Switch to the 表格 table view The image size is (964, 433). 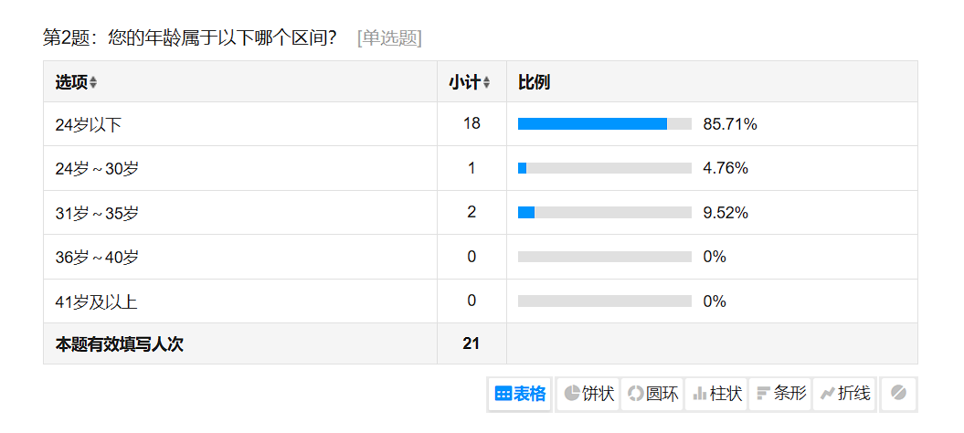pos(520,394)
